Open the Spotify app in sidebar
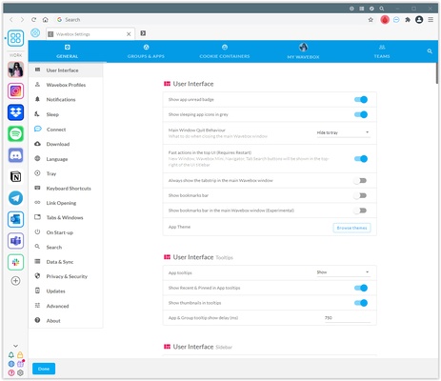 (x=15, y=133)
